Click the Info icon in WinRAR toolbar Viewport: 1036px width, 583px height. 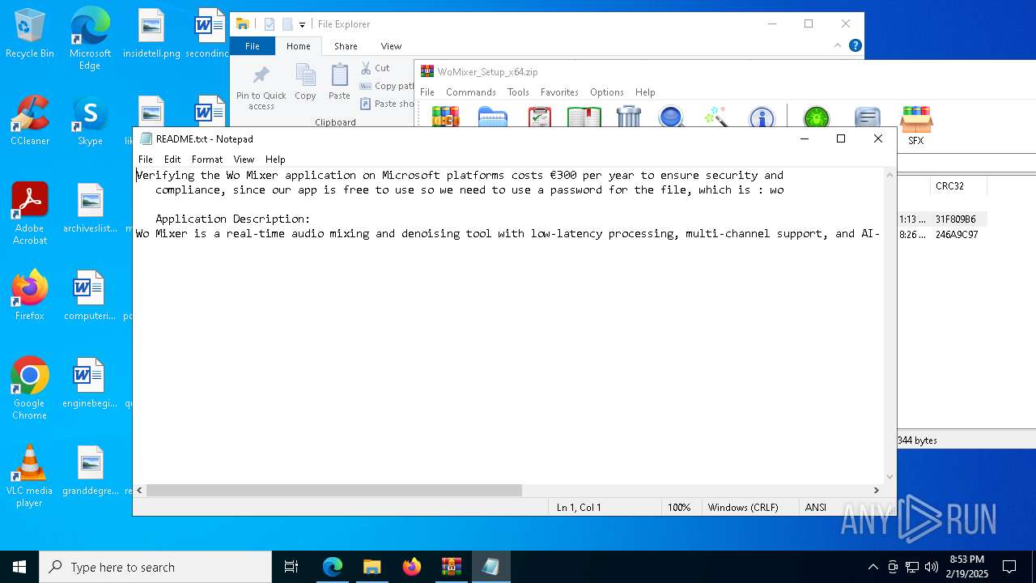tap(762, 117)
